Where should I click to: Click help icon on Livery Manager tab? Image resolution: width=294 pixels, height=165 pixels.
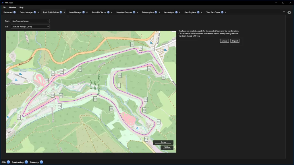[84, 12]
